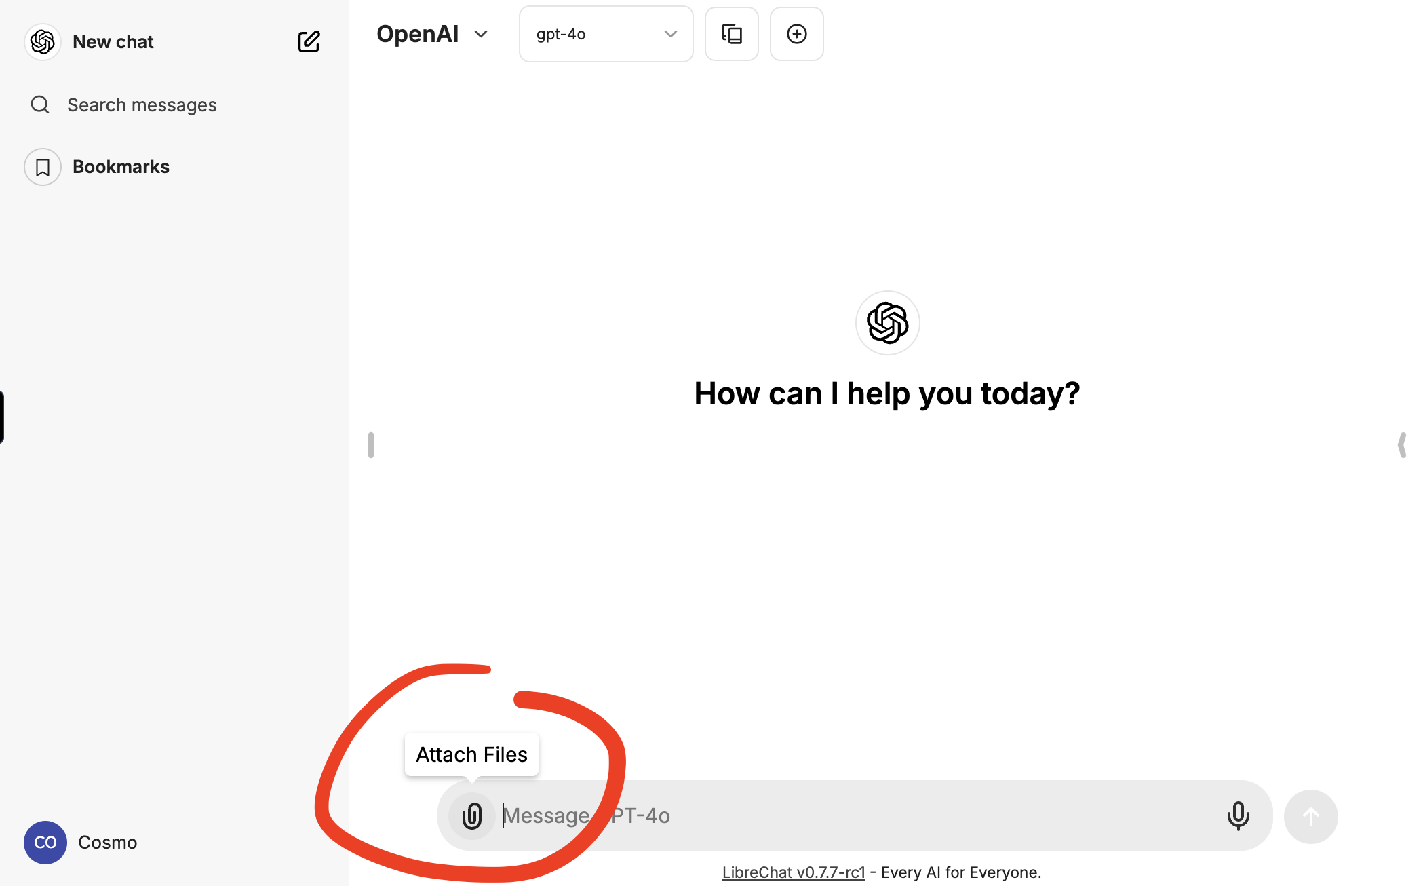Open the LibreChat v0.7.7-rc1 link
This screenshot has width=1423, height=886.
click(793, 872)
